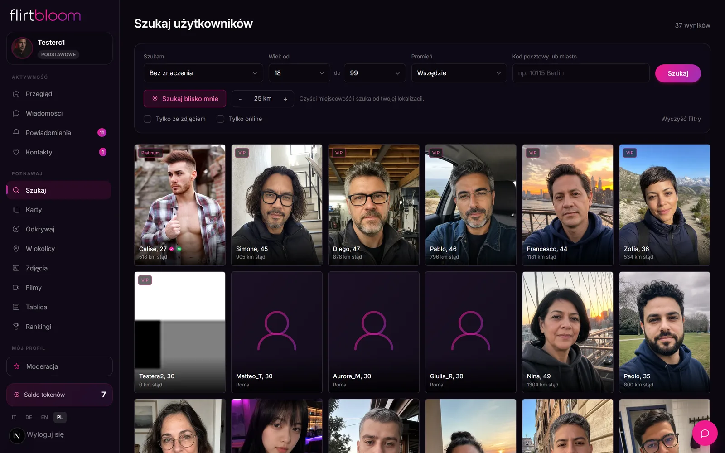This screenshot has height=453, width=725.
Task: Click the W okolicy location pin icon
Action: (x=16, y=249)
